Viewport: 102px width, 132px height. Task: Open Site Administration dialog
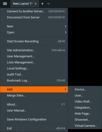pos(34,50)
